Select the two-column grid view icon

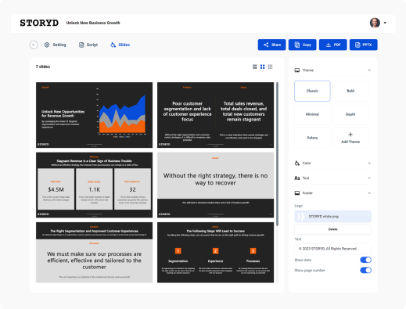262,66
